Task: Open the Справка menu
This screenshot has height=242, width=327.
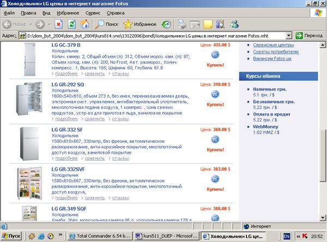Action: (x=116, y=13)
